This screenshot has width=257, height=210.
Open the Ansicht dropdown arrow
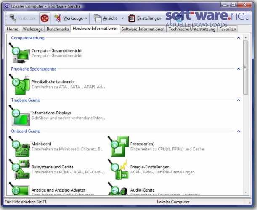point(122,18)
